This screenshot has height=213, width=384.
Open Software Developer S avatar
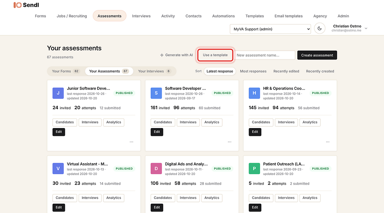point(156,93)
